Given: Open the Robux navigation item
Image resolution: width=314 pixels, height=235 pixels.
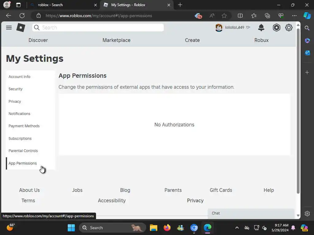Looking at the screenshot, I should click(x=261, y=40).
